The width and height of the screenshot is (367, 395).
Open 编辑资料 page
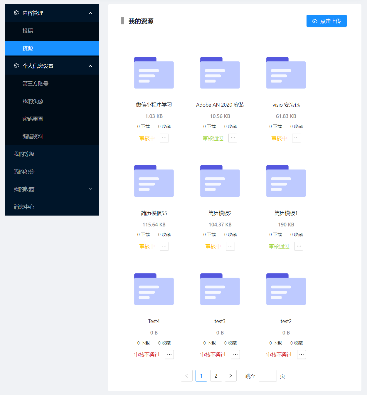(x=52, y=136)
